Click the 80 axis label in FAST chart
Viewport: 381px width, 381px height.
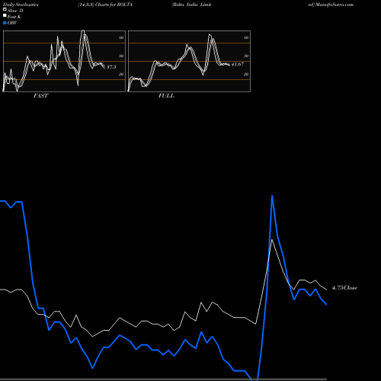pos(121,37)
